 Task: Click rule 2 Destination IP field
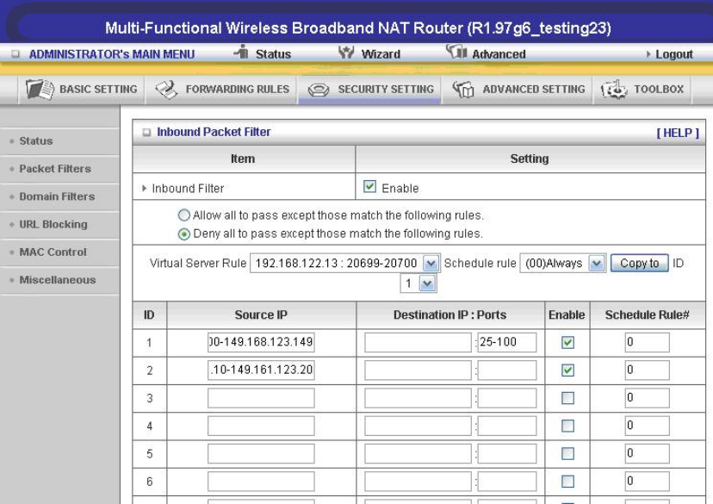(x=418, y=370)
